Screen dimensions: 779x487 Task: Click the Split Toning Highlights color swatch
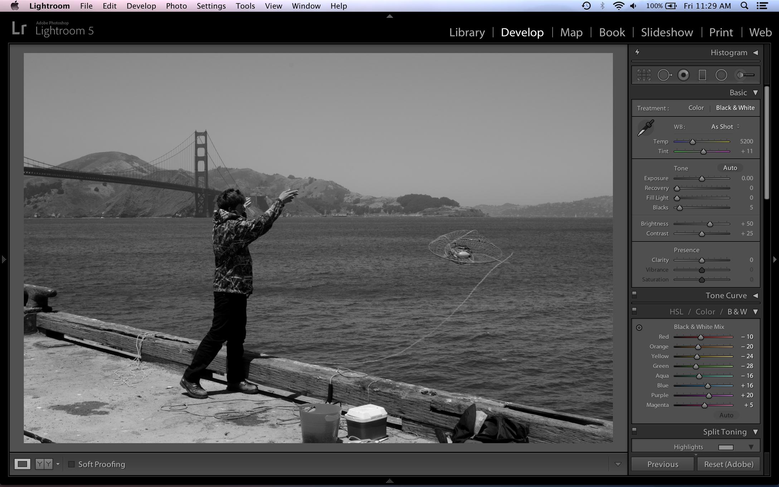click(726, 447)
